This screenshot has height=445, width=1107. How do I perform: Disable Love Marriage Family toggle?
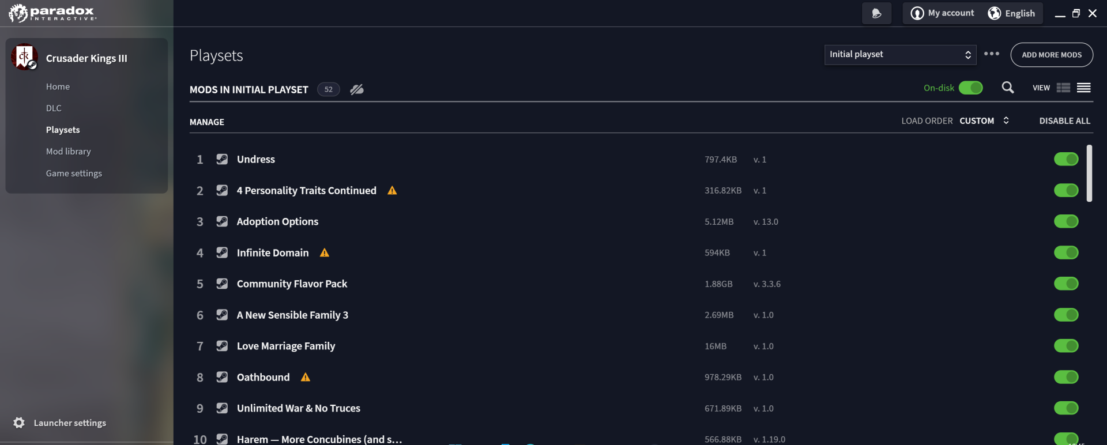click(1066, 346)
